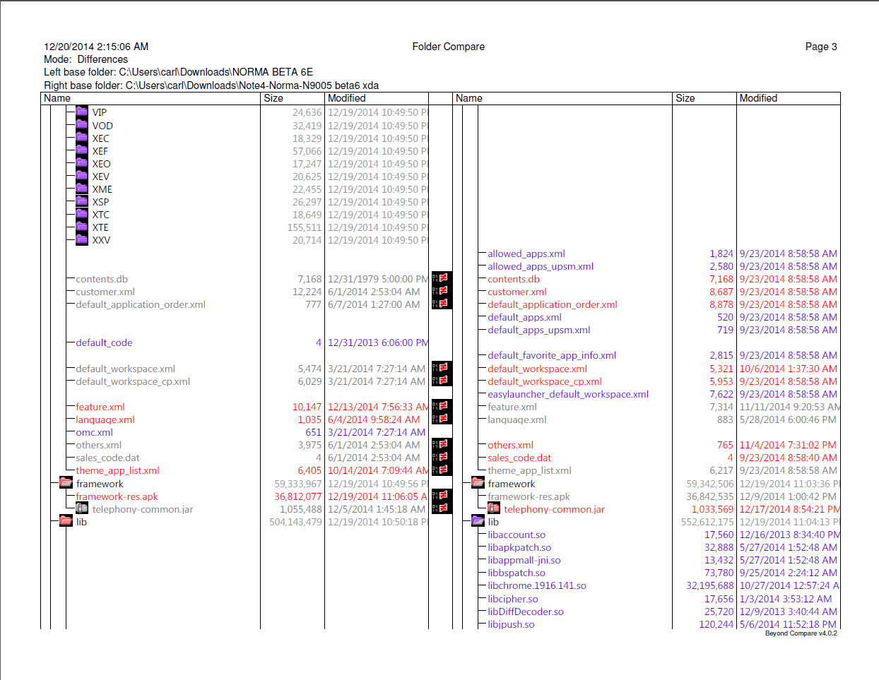This screenshot has height=680, width=879.
Task: Click the XEO folder icon
Action: (x=82, y=163)
